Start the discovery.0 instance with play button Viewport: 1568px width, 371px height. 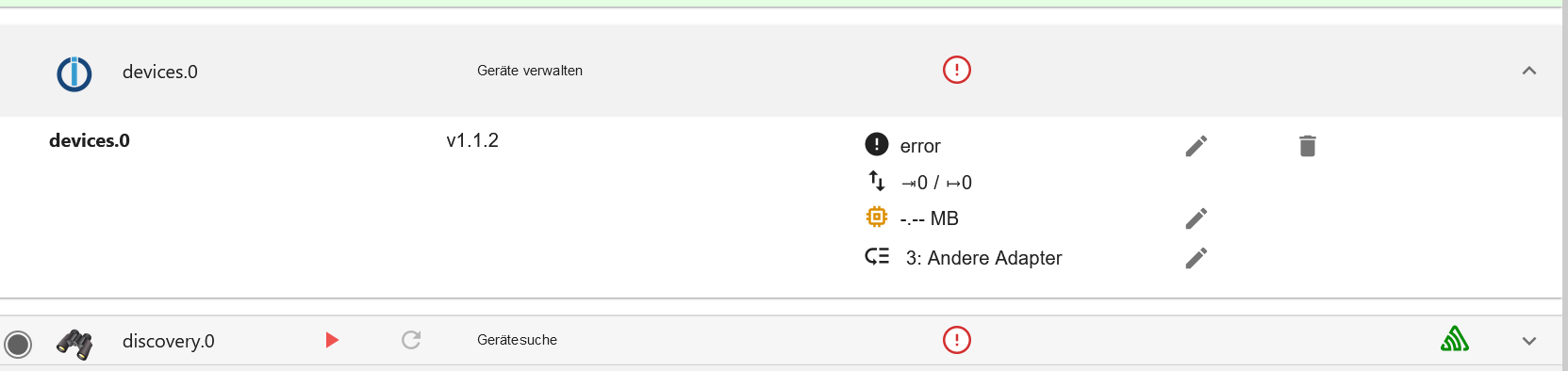tap(332, 340)
